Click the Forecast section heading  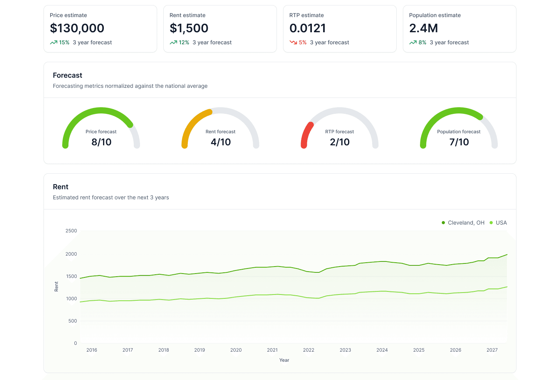point(68,75)
